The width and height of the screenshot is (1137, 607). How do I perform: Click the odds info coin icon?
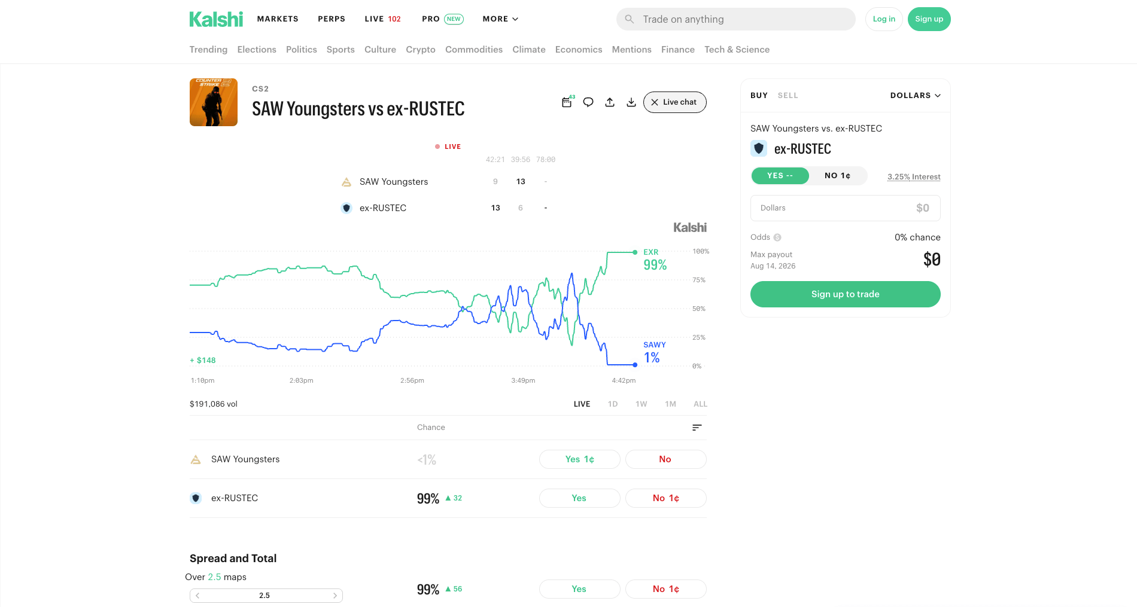(777, 237)
